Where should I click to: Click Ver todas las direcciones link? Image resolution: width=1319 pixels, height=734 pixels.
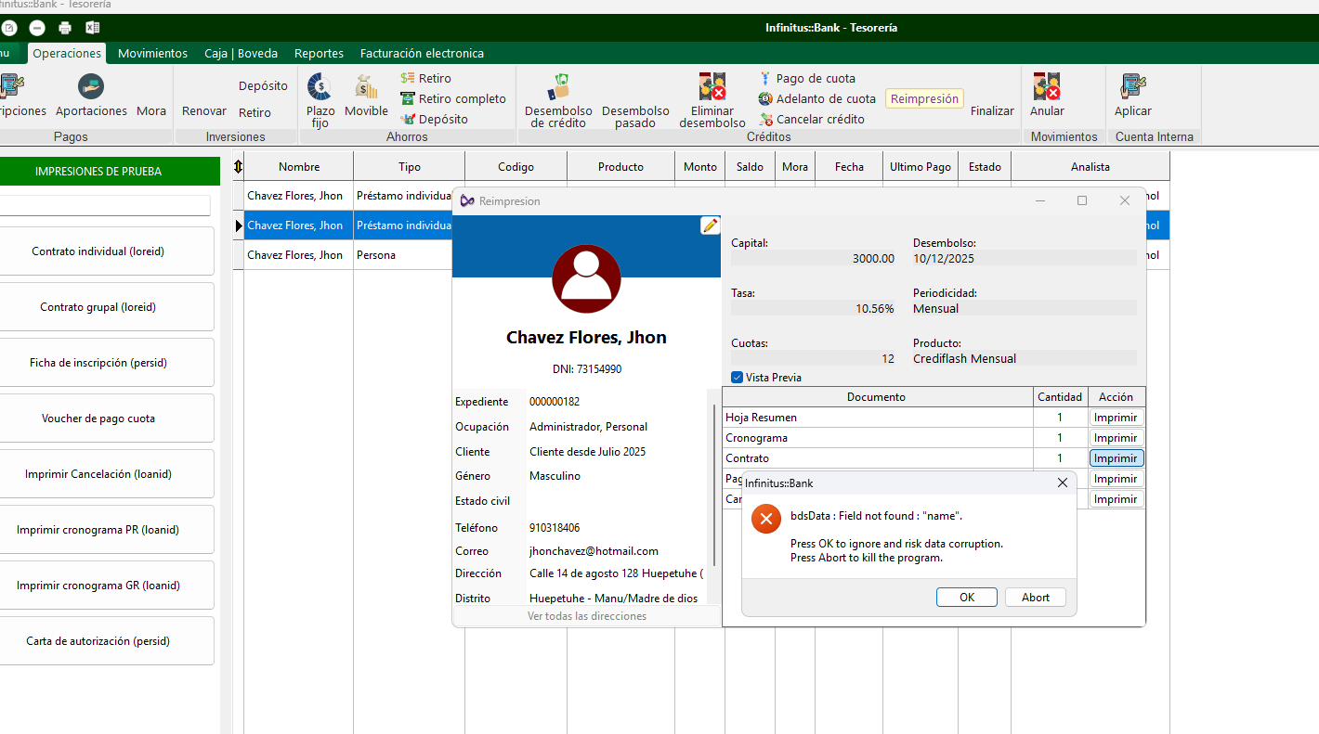point(587,616)
